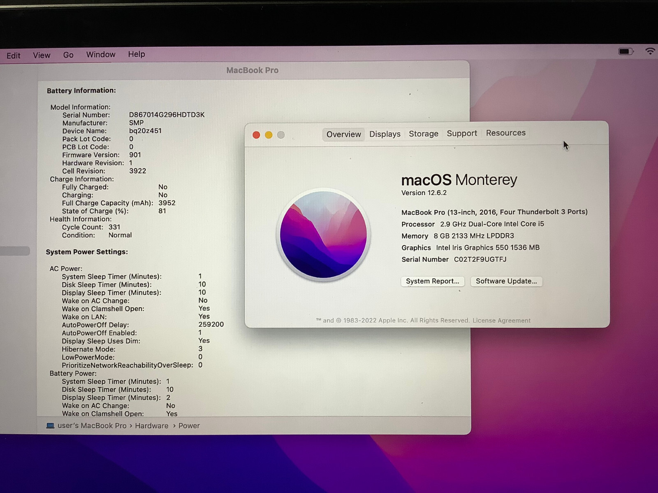Switch to the Displays tab
Image resolution: width=658 pixels, height=493 pixels.
pyautogui.click(x=385, y=134)
